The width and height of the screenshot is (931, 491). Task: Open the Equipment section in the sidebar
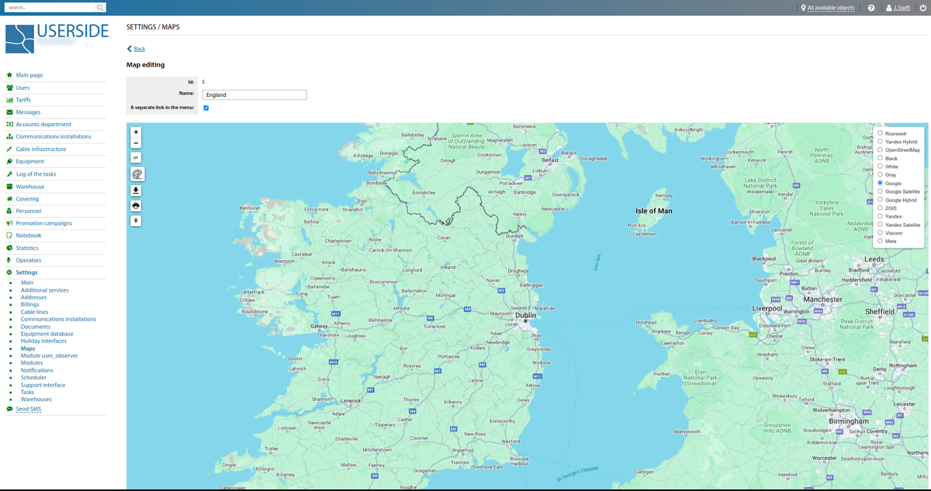click(30, 161)
